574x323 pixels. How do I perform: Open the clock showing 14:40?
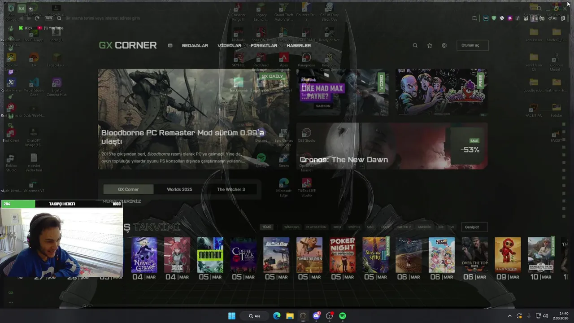click(561, 316)
